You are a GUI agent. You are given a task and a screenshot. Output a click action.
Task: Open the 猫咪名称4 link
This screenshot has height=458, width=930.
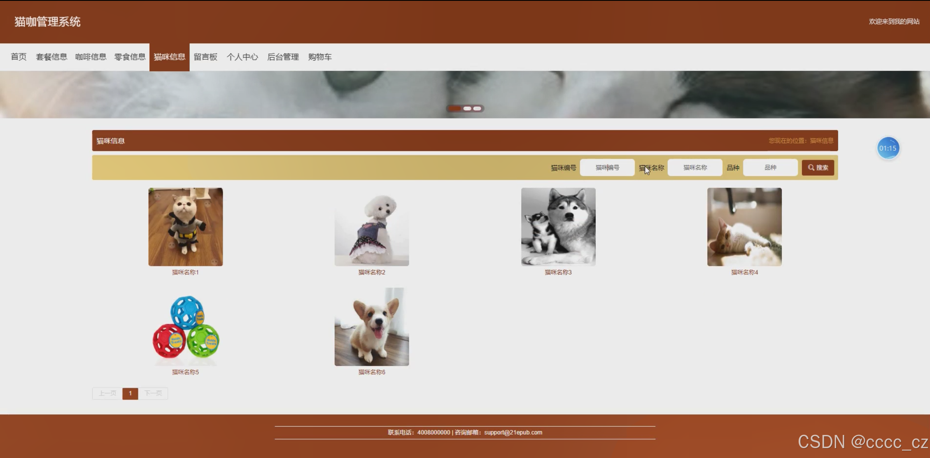coord(744,272)
